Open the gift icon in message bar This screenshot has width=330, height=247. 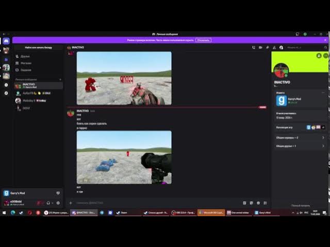244,203
